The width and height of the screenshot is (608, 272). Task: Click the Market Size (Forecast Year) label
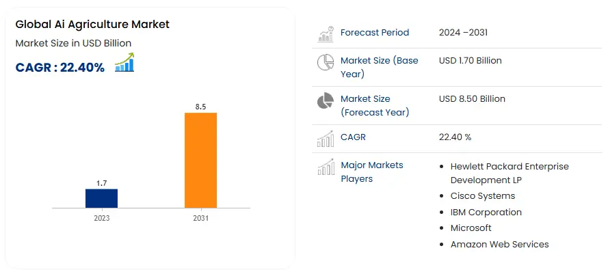click(375, 105)
